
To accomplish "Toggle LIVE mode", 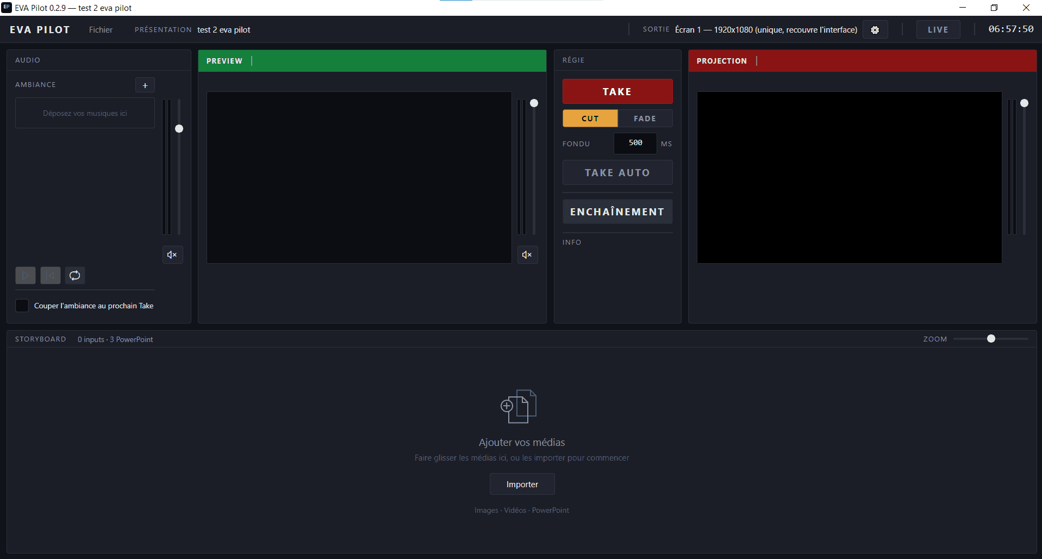I will point(938,30).
